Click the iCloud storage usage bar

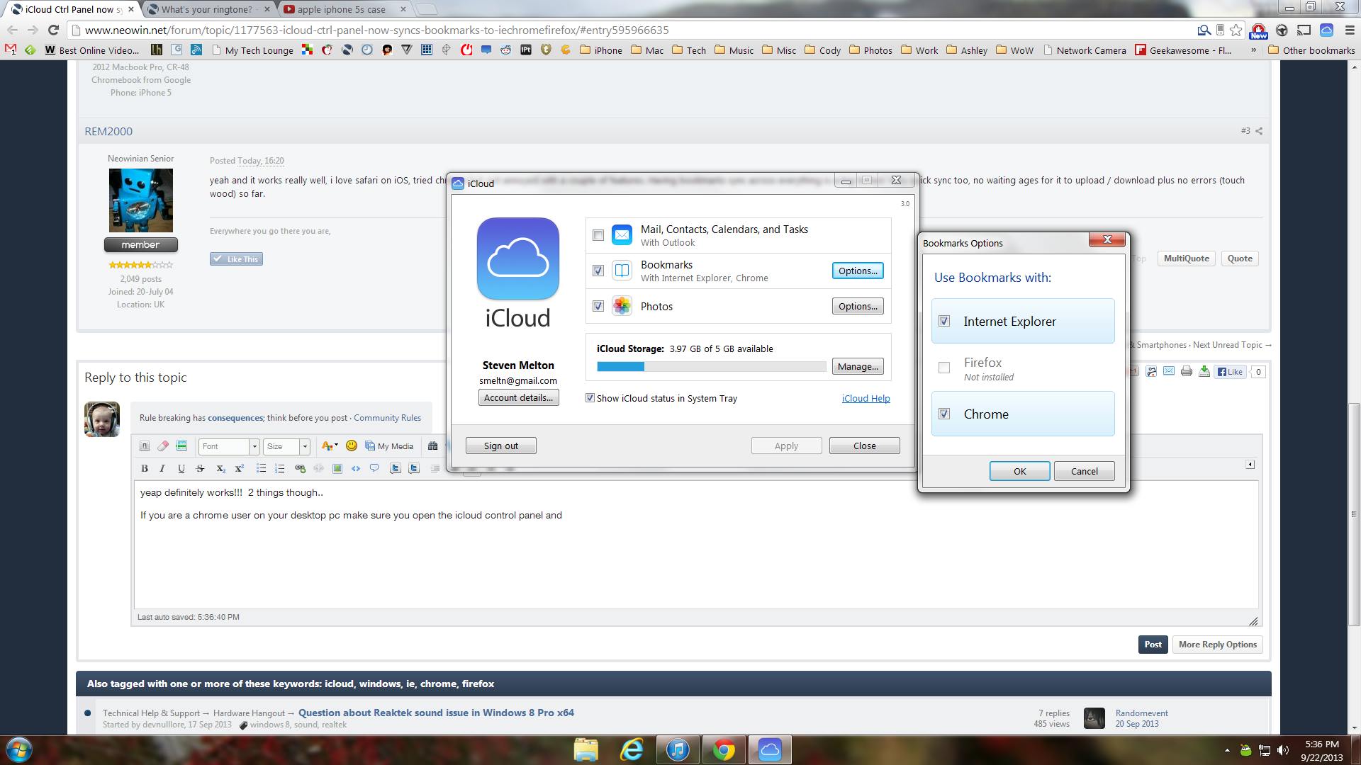712,366
